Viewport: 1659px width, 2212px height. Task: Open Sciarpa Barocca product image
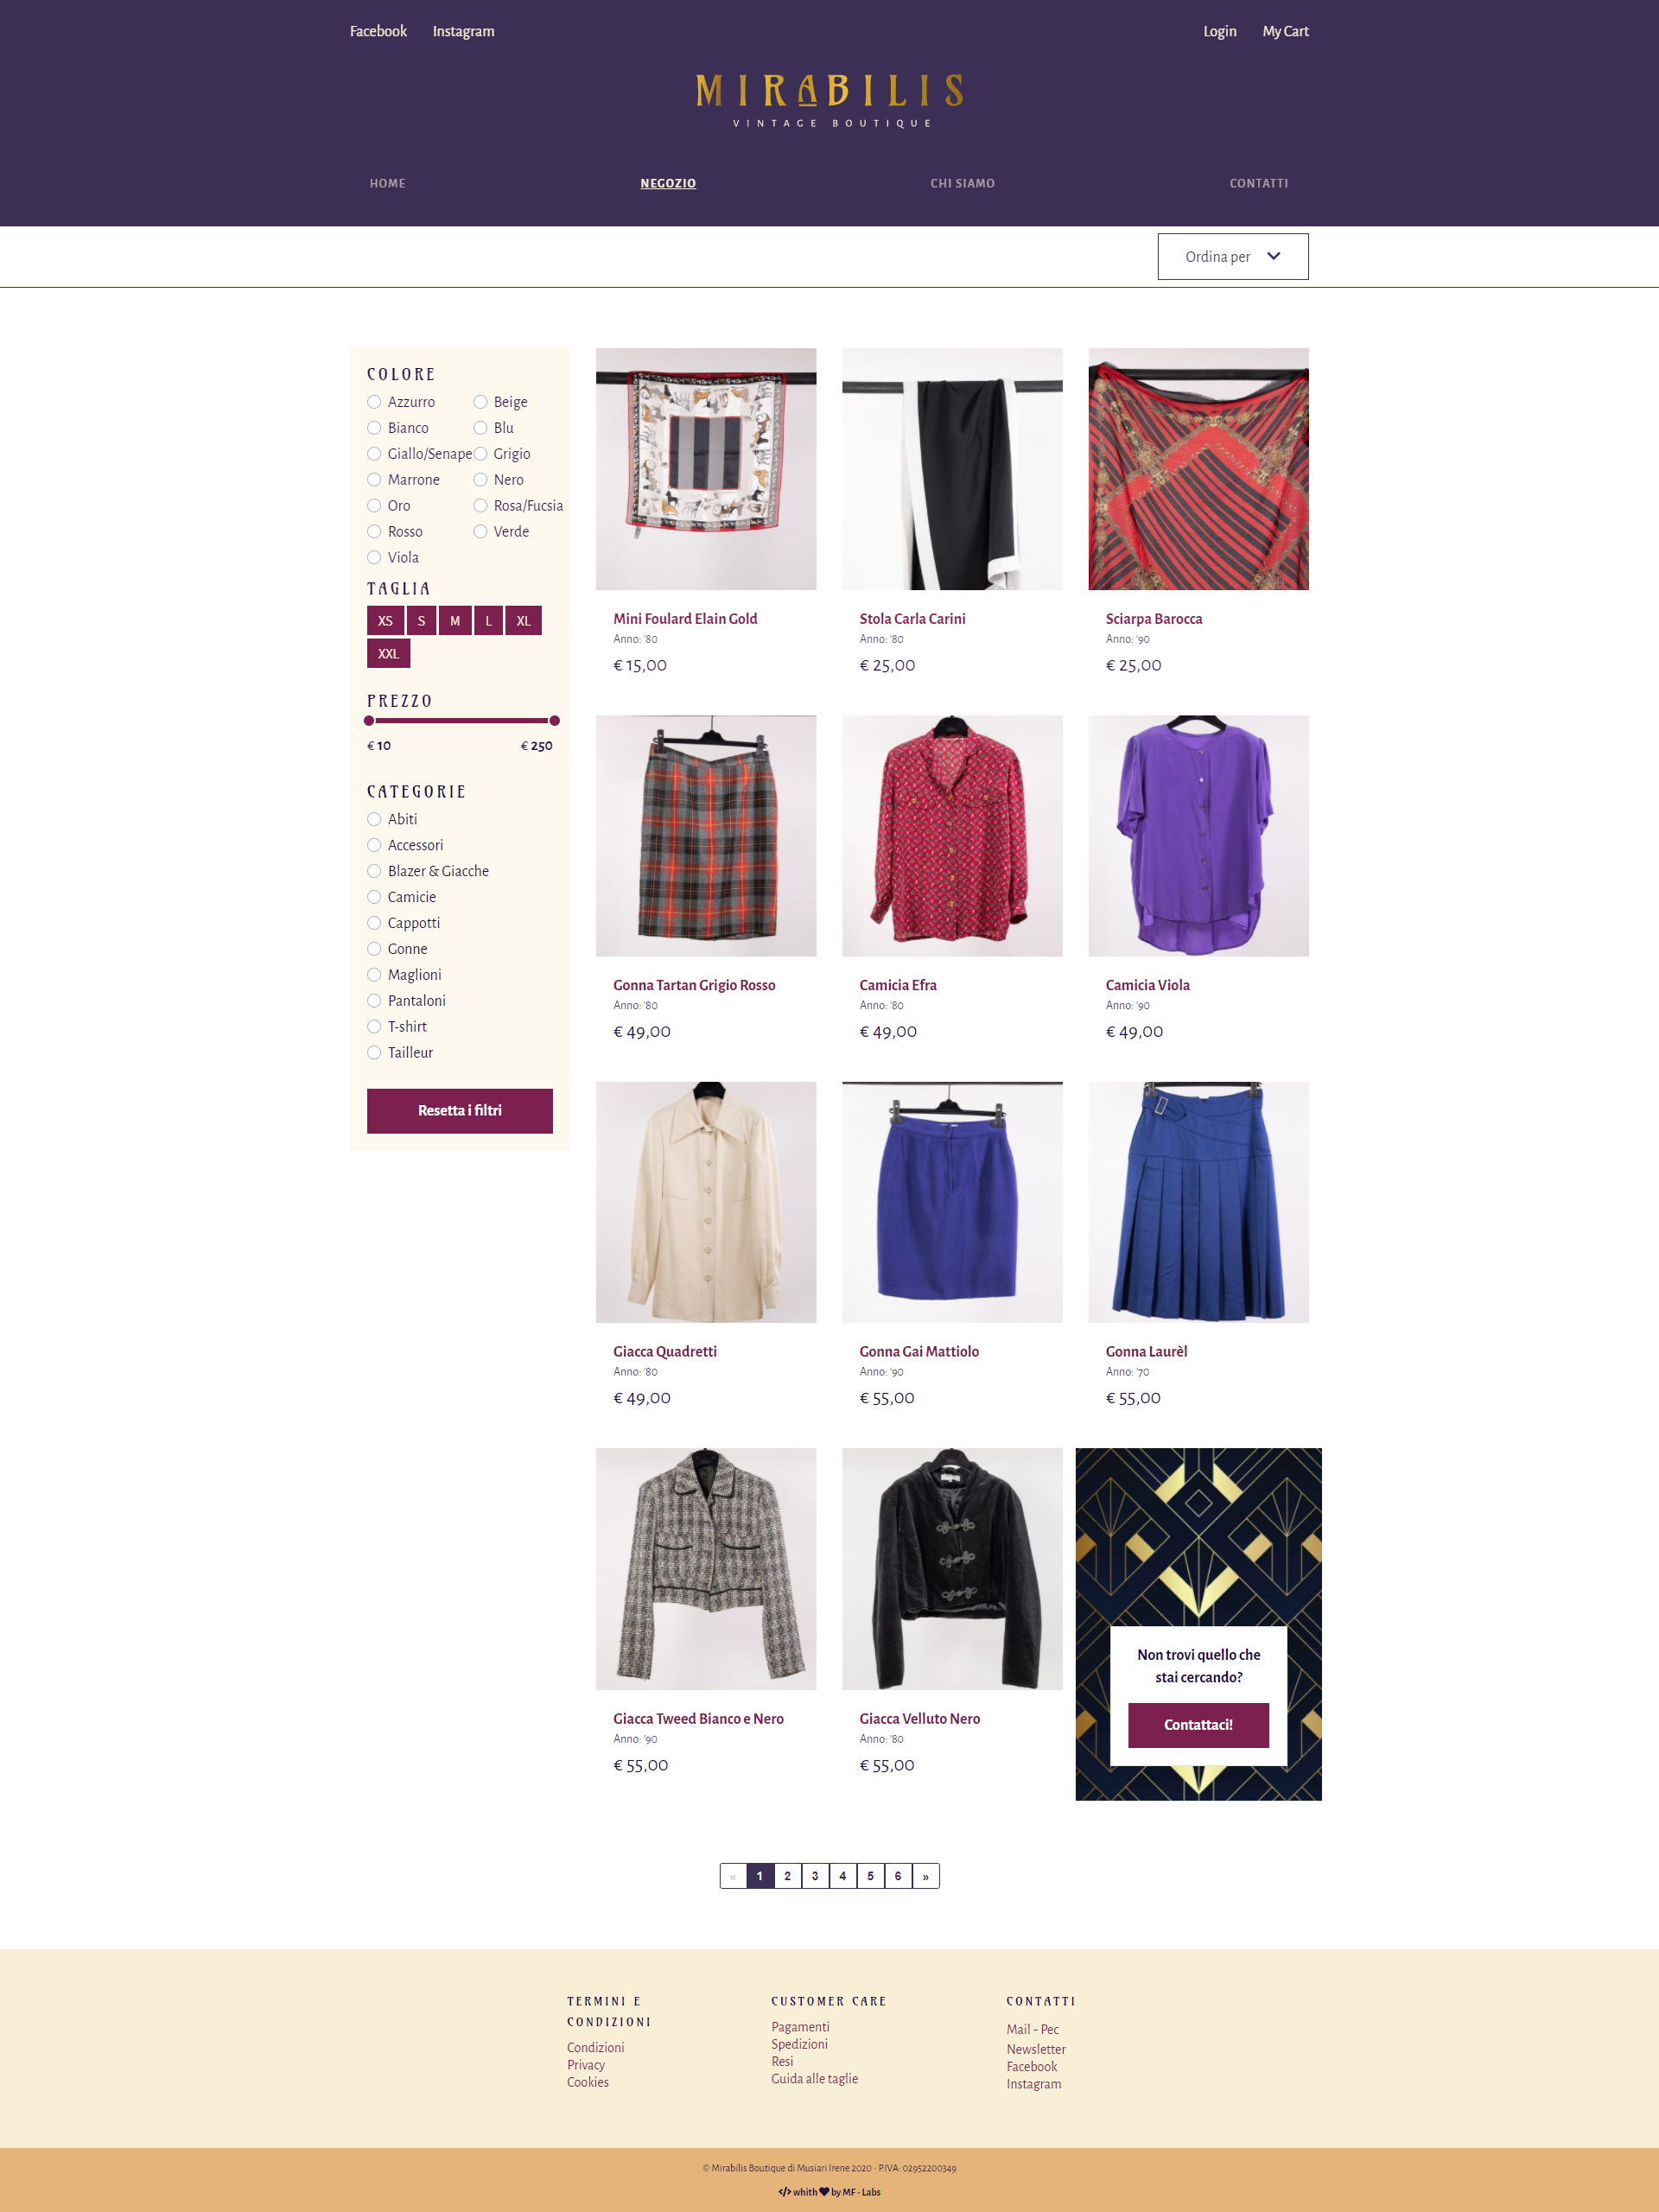coord(1198,469)
